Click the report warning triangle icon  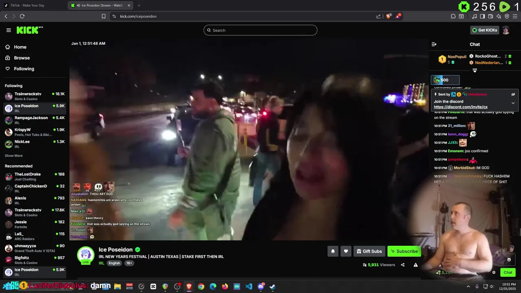416,265
